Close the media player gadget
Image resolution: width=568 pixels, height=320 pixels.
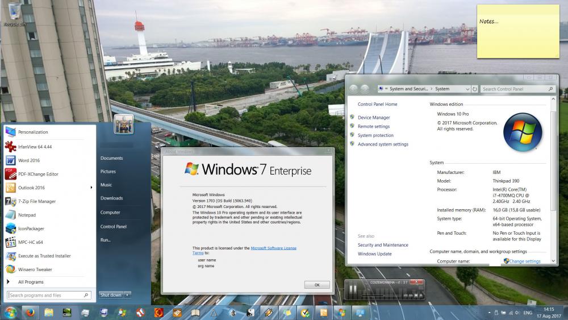[417, 281]
